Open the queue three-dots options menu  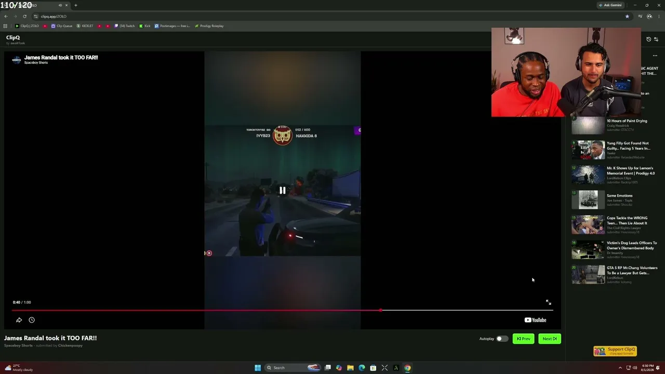(x=655, y=56)
